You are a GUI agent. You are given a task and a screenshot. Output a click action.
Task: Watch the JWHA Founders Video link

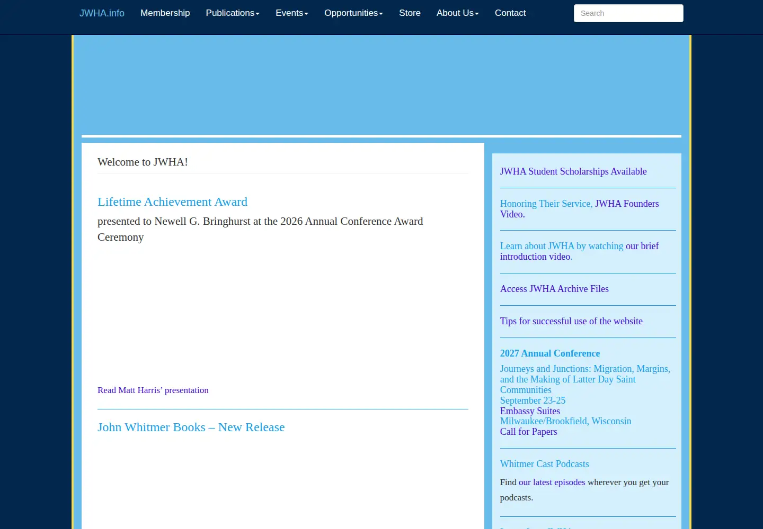[x=627, y=204]
